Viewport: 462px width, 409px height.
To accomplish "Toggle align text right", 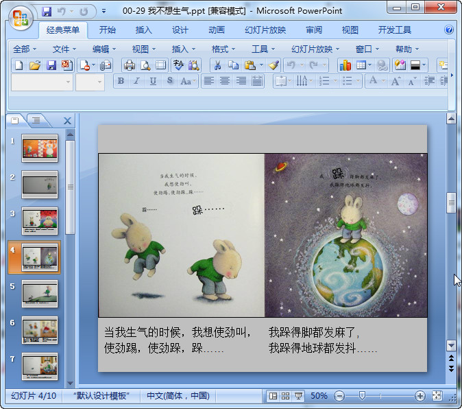I will tap(241, 81).
